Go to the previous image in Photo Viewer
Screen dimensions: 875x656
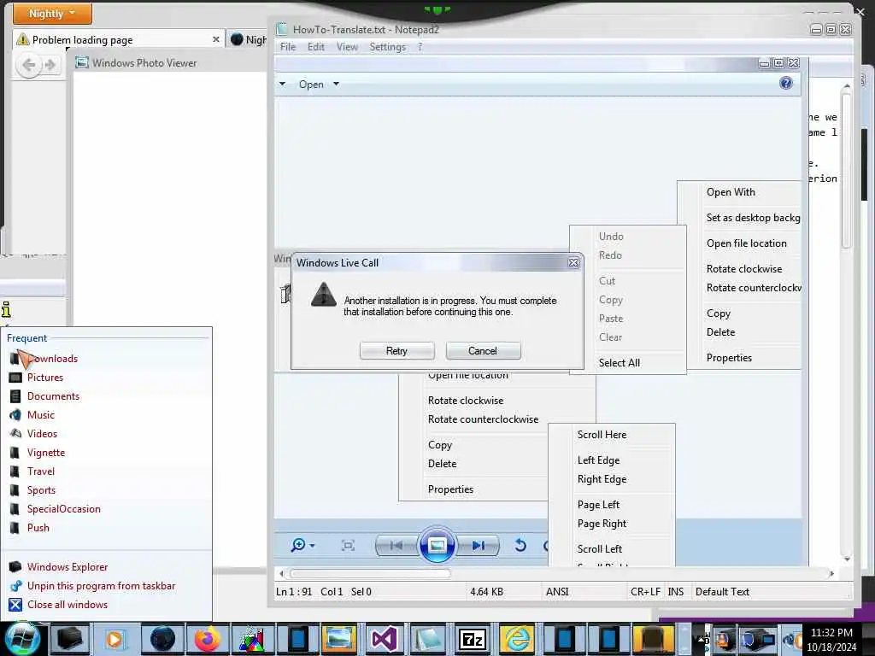pos(396,545)
